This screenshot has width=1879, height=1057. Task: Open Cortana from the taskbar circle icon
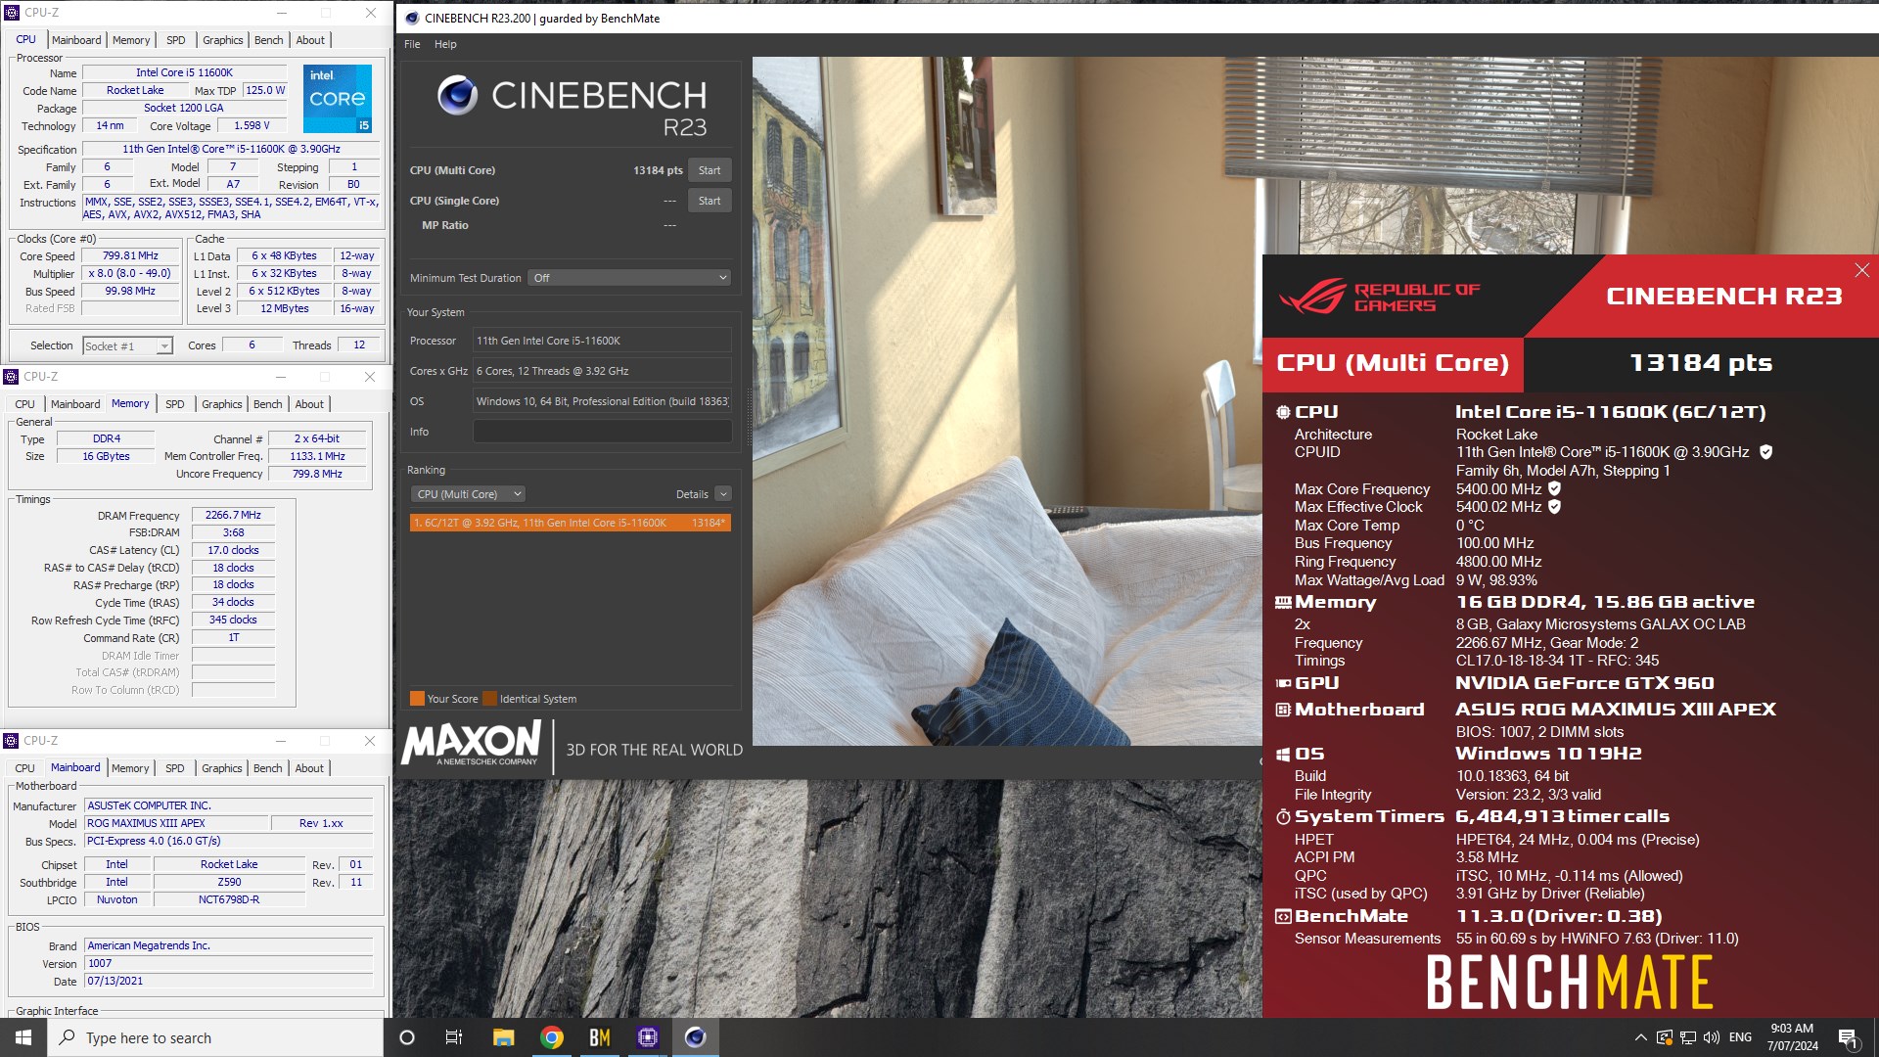(407, 1037)
